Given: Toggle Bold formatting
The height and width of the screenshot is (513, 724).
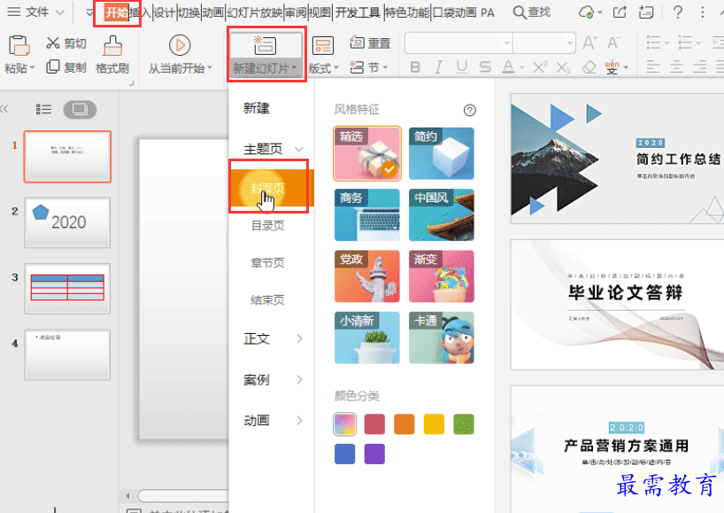Looking at the screenshot, I should pos(415,67).
